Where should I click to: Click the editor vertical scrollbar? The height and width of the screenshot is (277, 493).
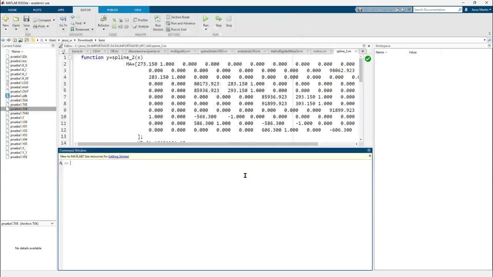[x=361, y=71]
